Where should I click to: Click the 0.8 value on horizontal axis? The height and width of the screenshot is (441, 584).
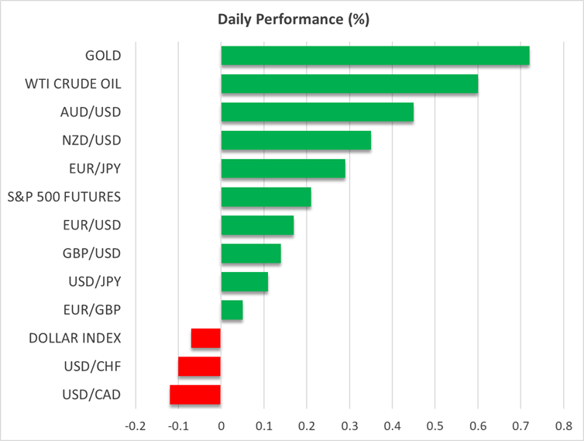[563, 425]
